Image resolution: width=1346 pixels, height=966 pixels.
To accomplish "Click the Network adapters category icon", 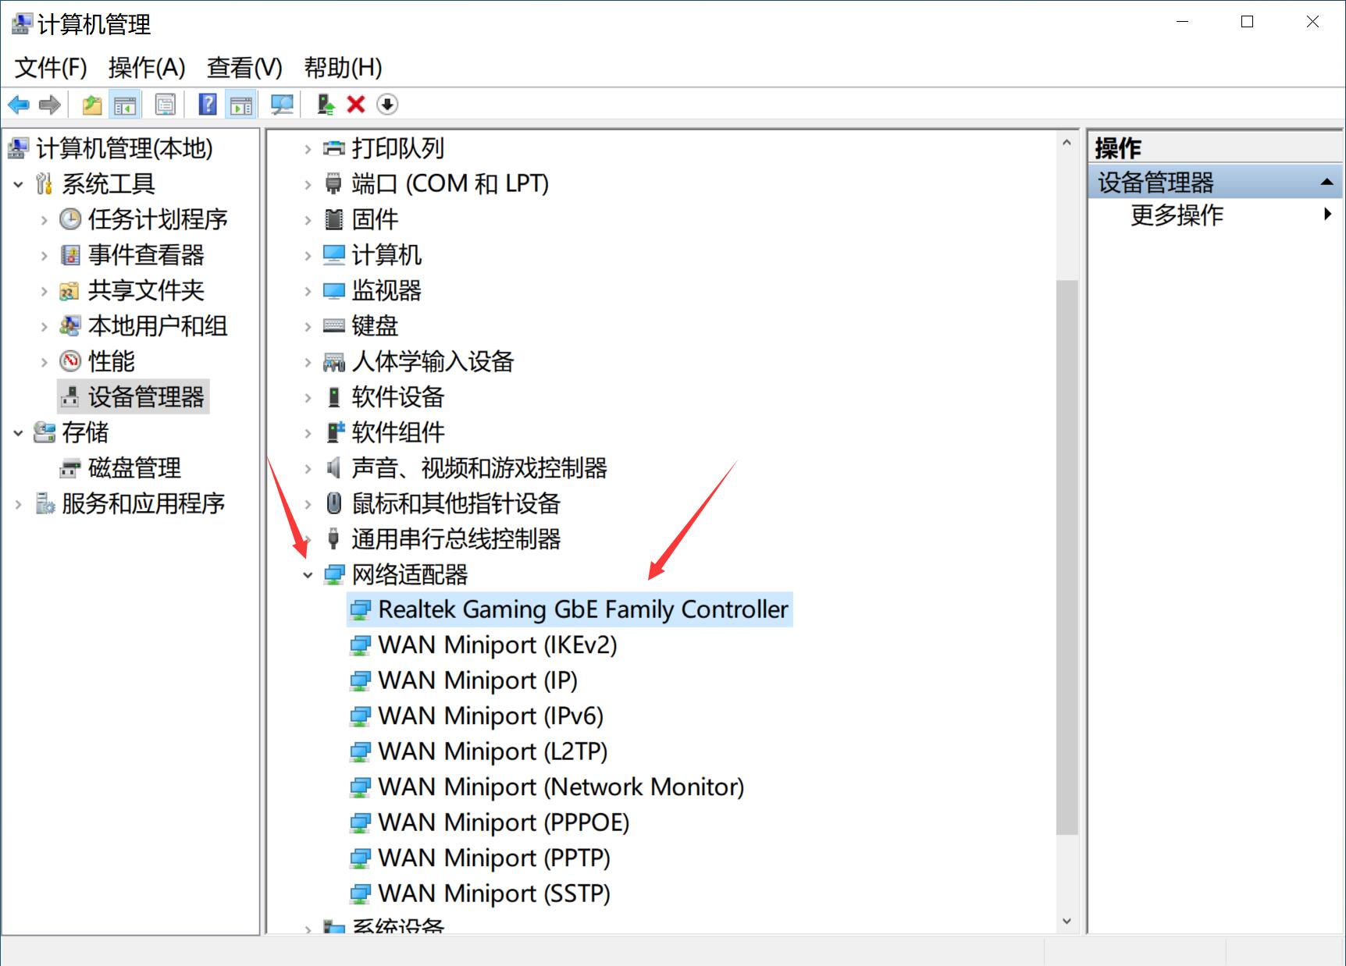I will (334, 575).
